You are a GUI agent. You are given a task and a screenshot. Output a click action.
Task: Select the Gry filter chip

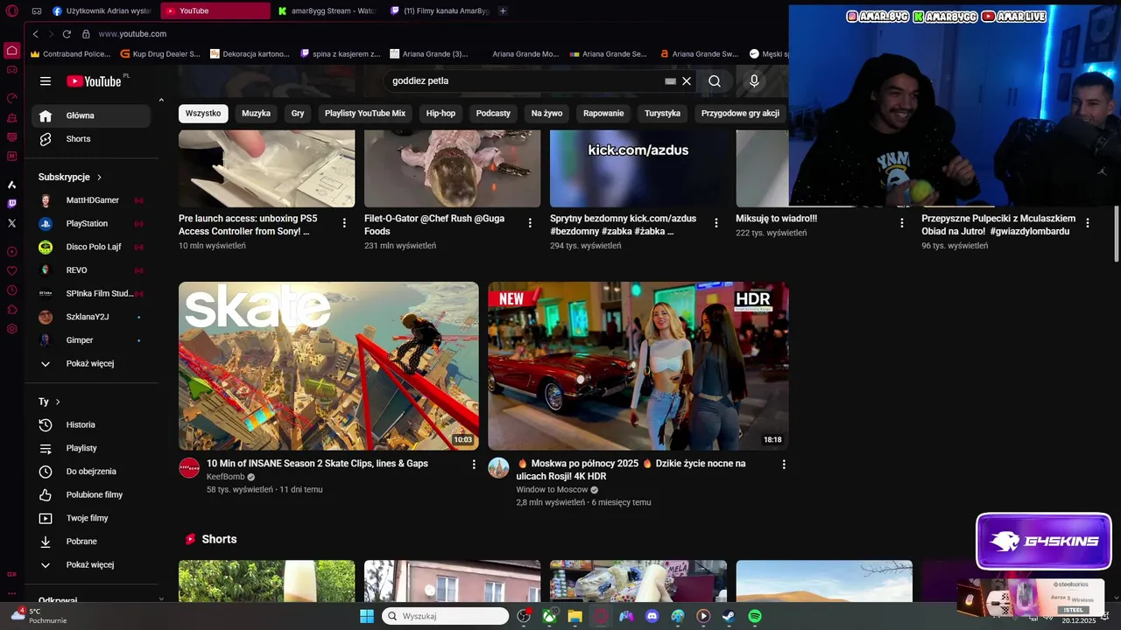[x=298, y=114]
